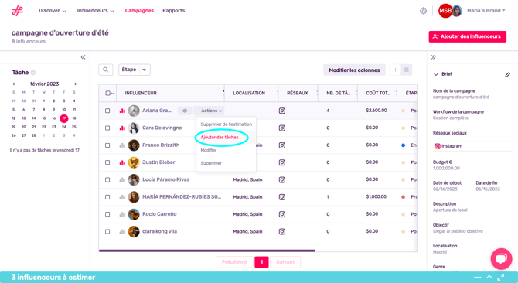This screenshot has width=518, height=283.
Task: Open Maria's Brand account dropdown
Action: 486,11
